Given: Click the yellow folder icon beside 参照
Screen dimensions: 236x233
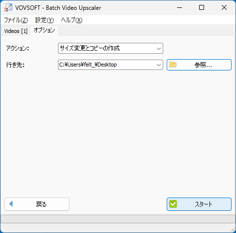Looking at the screenshot, I should 173,65.
